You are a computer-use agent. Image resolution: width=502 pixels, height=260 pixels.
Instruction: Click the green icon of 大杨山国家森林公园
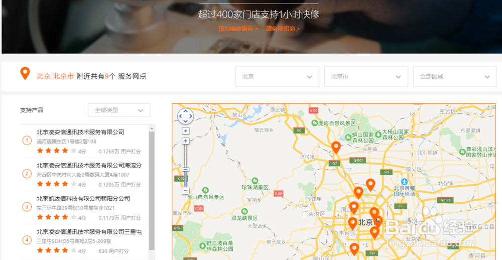[378, 135]
